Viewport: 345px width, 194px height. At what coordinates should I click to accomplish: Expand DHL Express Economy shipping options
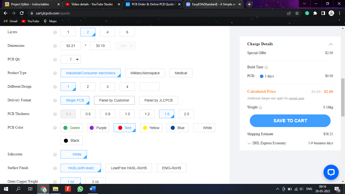click(x=249, y=143)
